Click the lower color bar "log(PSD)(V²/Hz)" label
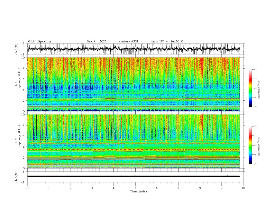Screen dimensions: 274x211 tap(259, 147)
